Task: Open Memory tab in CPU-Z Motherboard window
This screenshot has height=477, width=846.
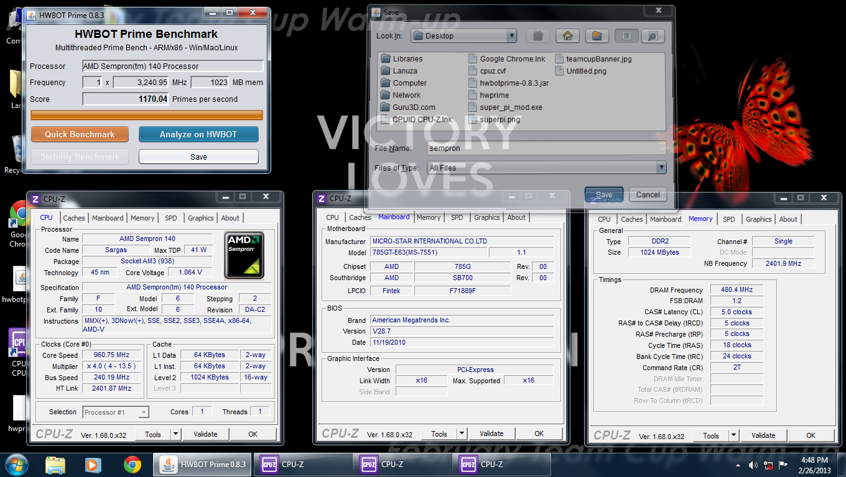Action: coord(429,217)
